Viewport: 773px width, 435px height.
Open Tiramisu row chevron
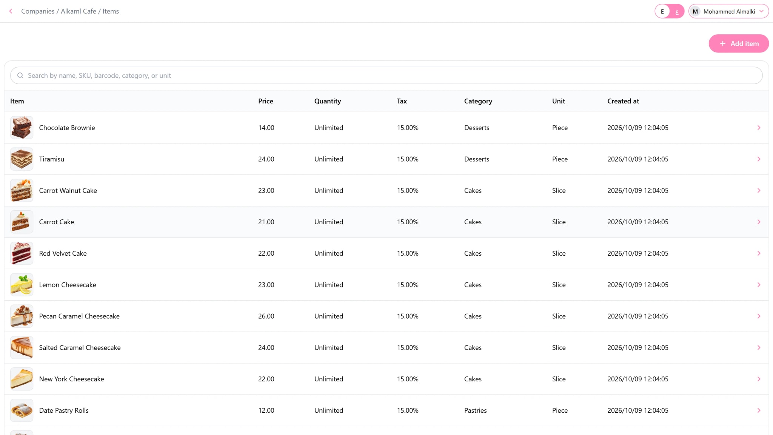(x=759, y=159)
